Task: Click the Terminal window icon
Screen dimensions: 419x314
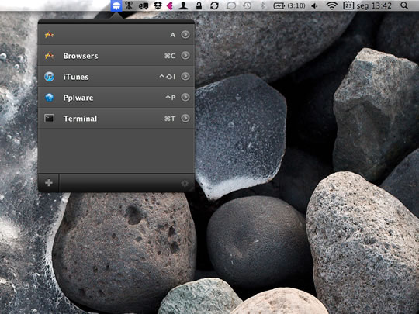Action: [49, 119]
